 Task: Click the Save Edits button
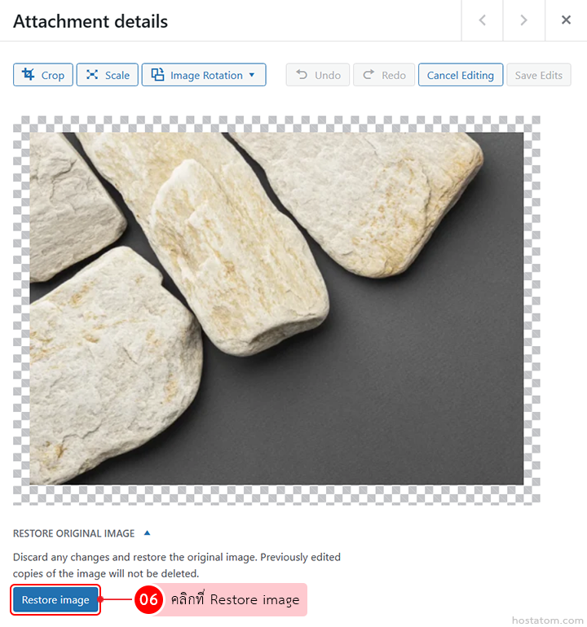point(539,75)
